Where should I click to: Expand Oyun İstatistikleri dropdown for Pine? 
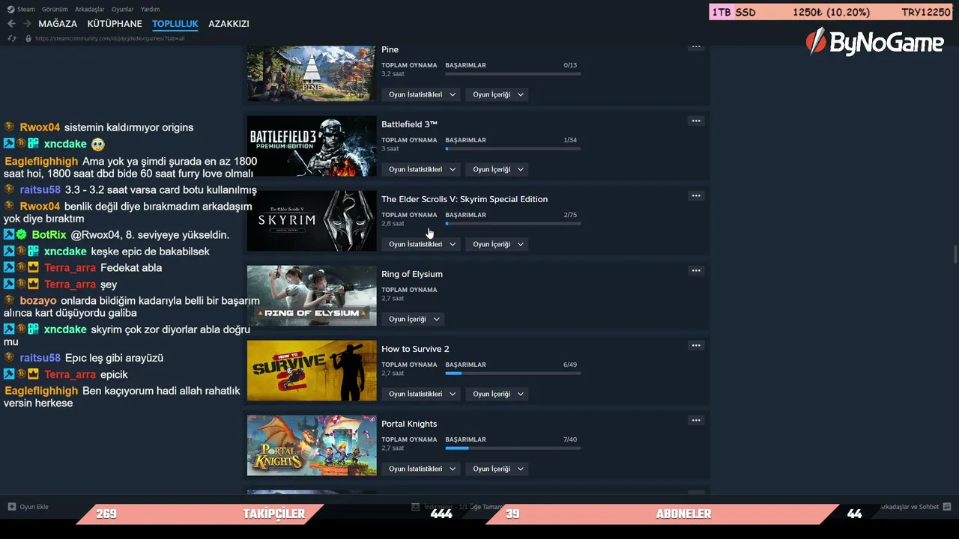click(421, 94)
